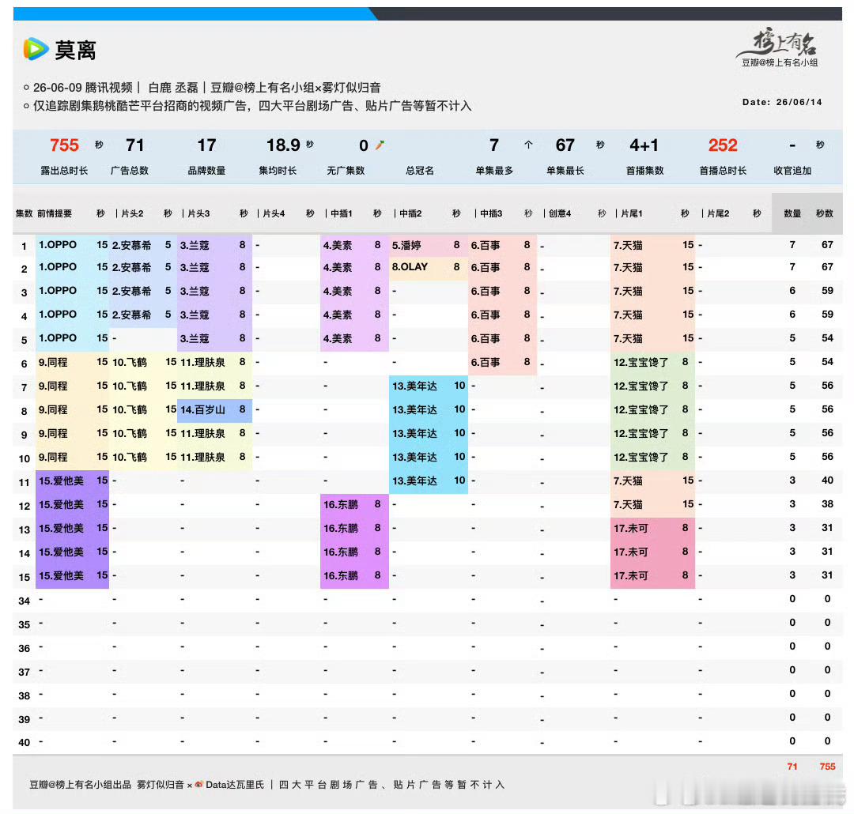Click the 10.飞鹤 cell in episode 9
This screenshot has height=814, width=854.
click(130, 433)
